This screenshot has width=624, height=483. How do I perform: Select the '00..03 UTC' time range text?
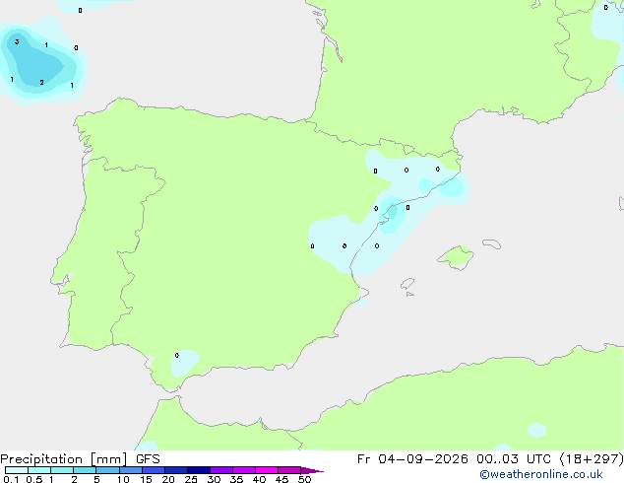coord(515,459)
